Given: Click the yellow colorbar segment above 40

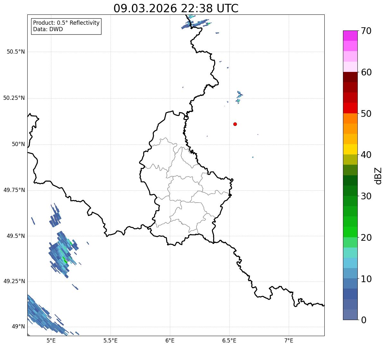Looking at the screenshot, I should coord(350,149).
